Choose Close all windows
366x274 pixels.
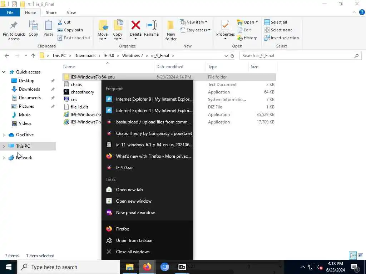147,252
